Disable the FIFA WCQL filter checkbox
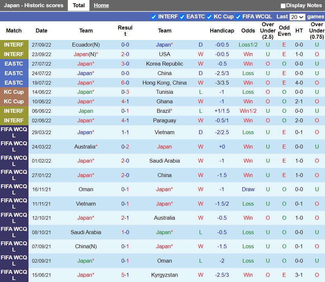Viewport: 325px width, 282px height. click(x=238, y=17)
